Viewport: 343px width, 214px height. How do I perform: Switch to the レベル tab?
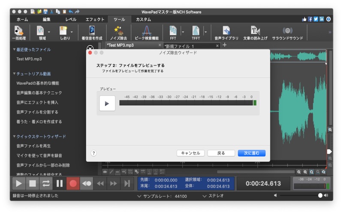tap(71, 19)
